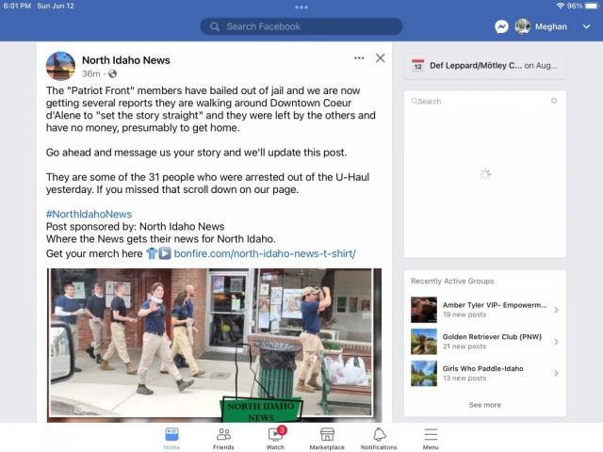Expand the account dropdown arrow next to Meghan

pyautogui.click(x=586, y=26)
